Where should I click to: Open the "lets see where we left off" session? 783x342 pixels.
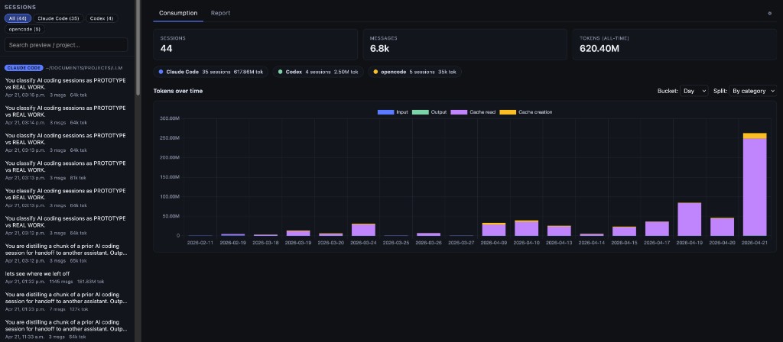(38, 273)
